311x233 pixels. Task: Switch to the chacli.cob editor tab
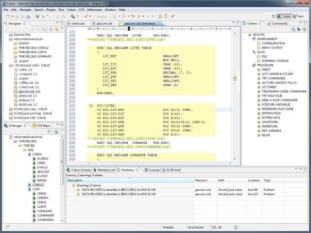78,23
